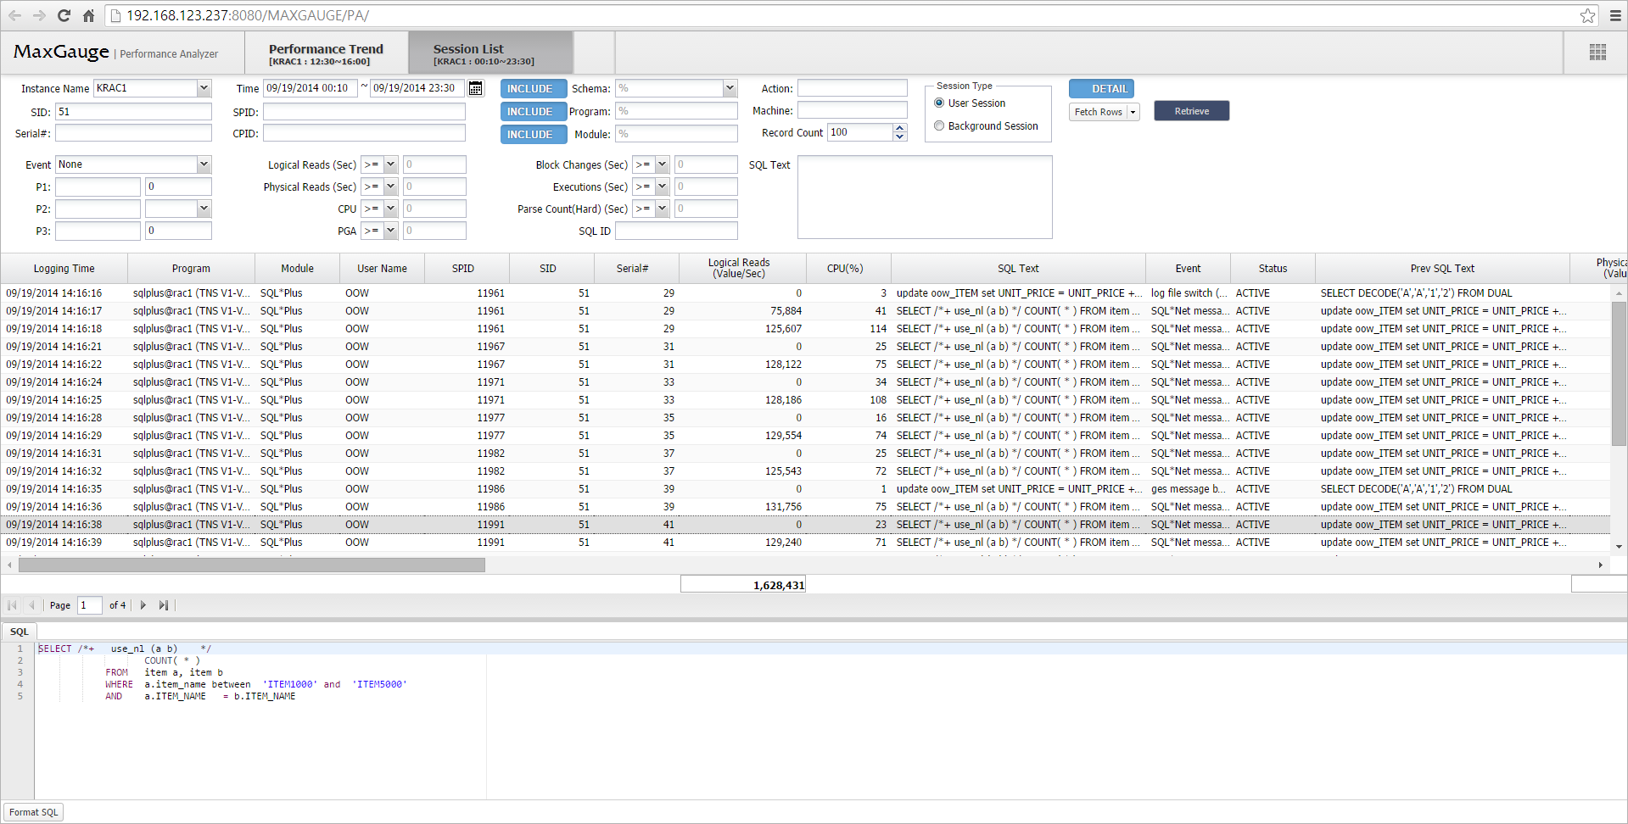Image resolution: width=1628 pixels, height=824 pixels.
Task: Reload the page with the refresh icon
Action: tap(64, 15)
